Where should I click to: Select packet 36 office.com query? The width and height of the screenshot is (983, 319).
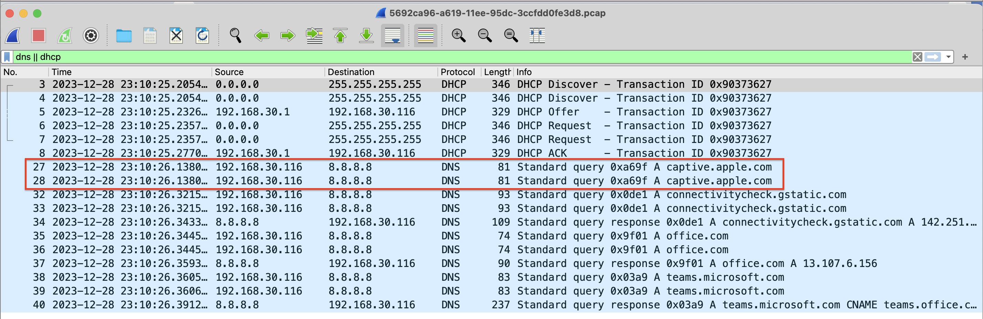click(491, 249)
